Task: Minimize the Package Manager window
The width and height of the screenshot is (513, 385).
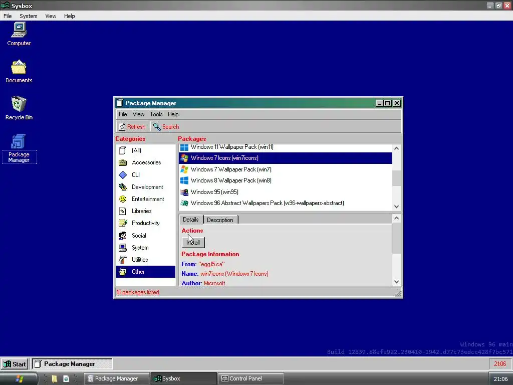Action: pos(379,103)
